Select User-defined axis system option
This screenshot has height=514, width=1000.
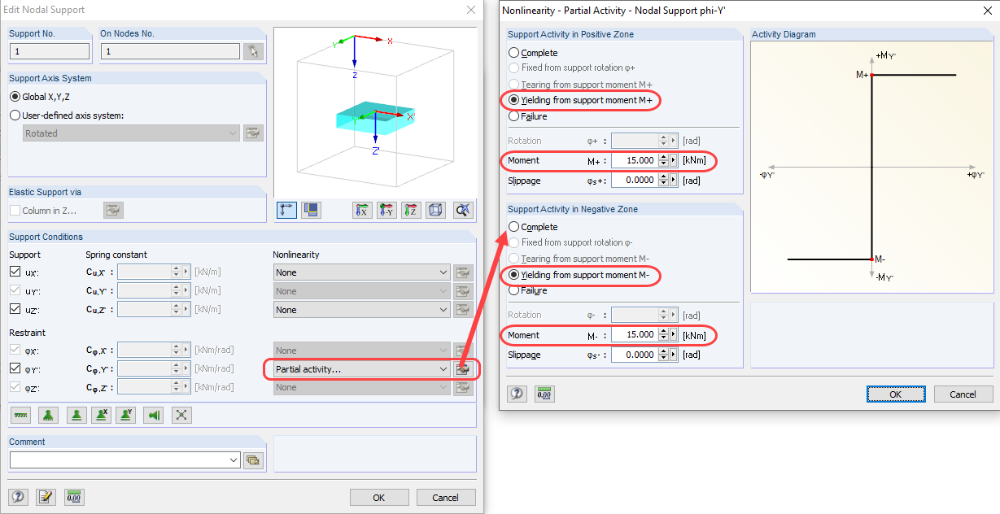67,115
